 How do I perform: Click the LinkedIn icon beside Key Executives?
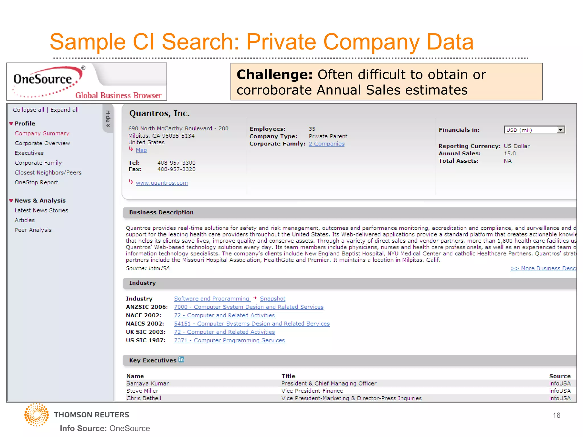click(181, 360)
